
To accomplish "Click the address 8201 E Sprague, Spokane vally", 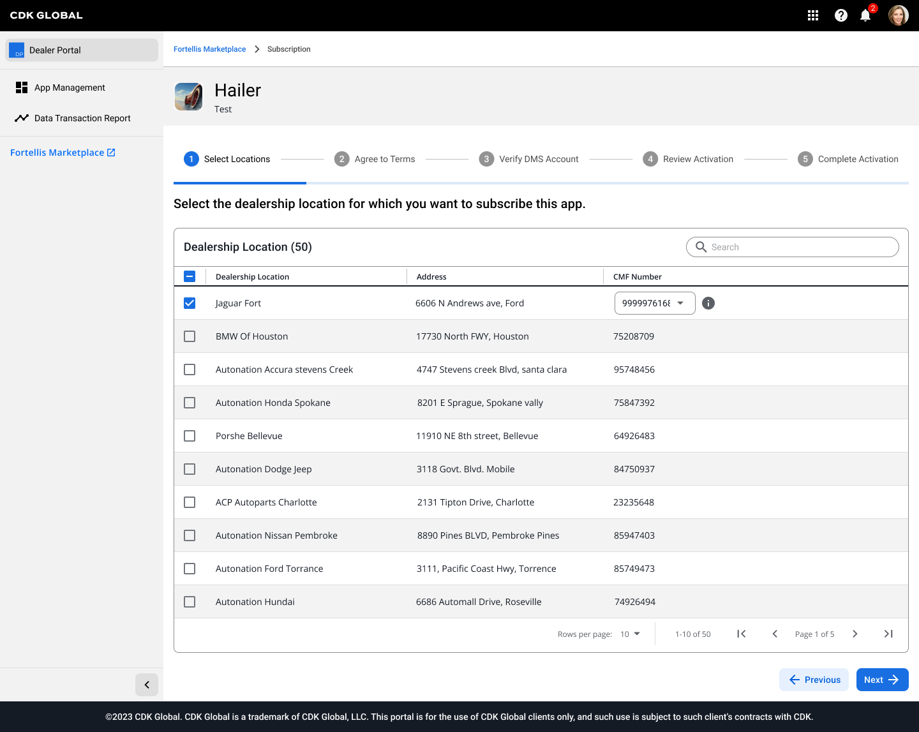I will click(x=480, y=403).
